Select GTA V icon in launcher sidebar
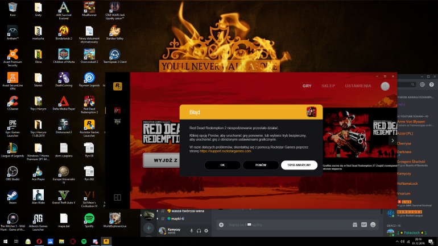This screenshot has height=246, width=438. pos(117,122)
